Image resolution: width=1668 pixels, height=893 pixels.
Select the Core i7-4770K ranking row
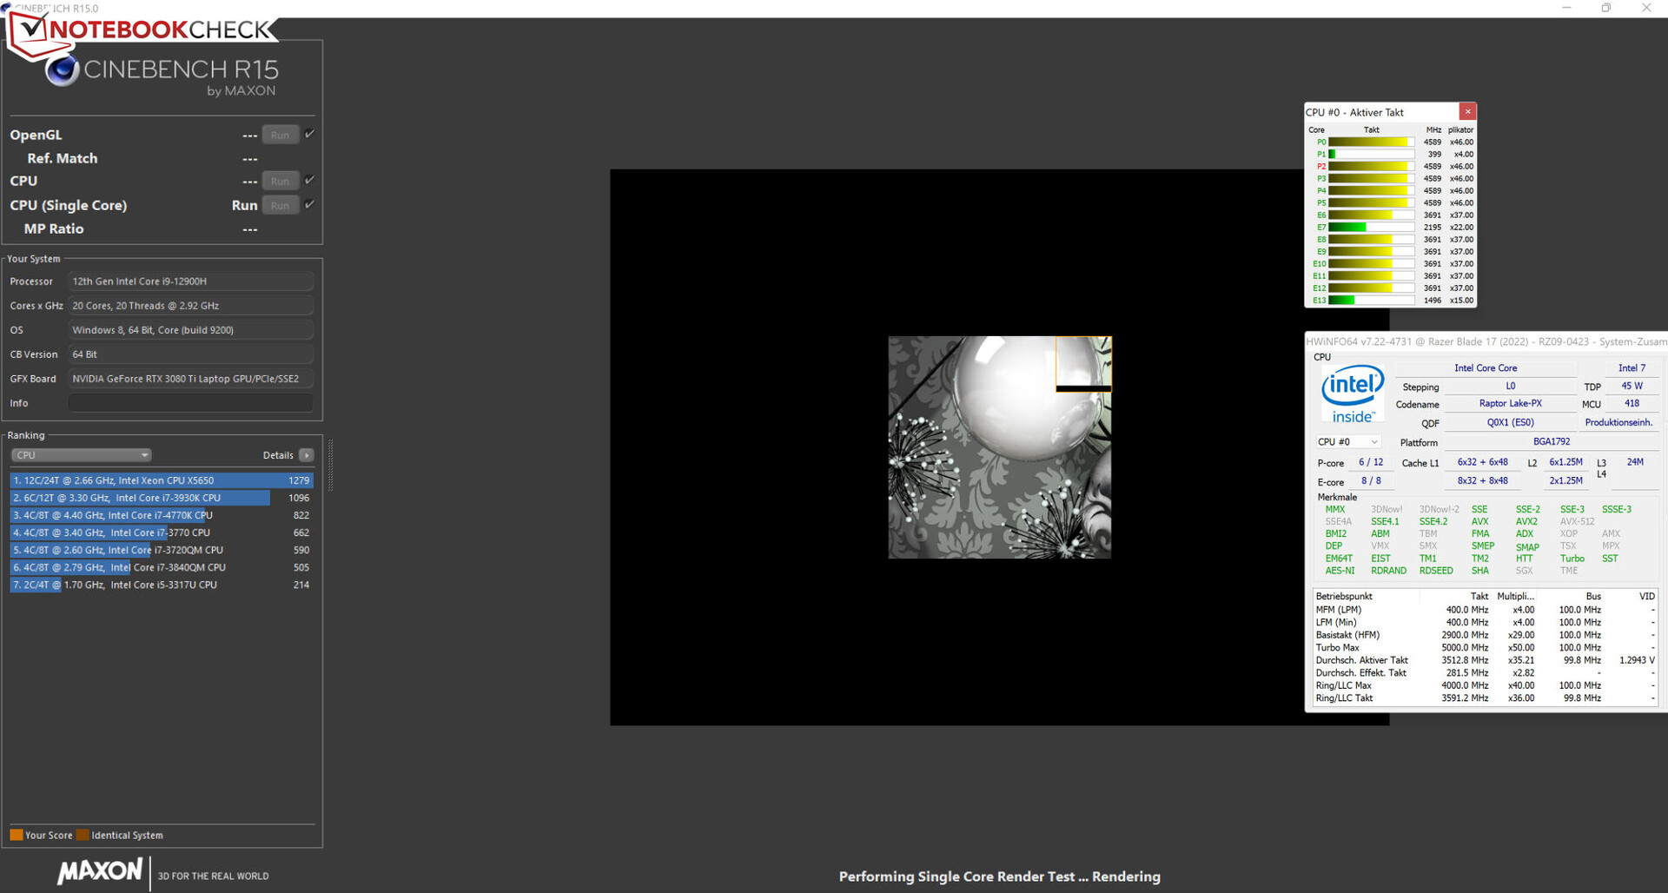(x=162, y=515)
